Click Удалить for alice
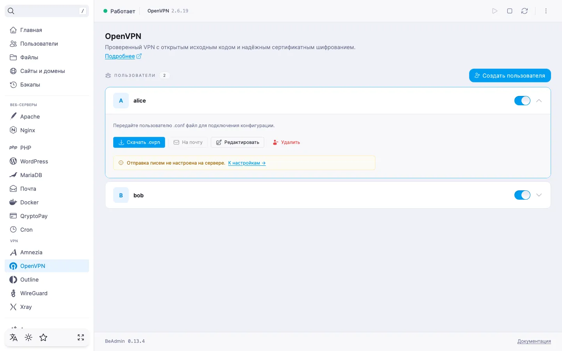Screen dimensions: 562x351 click(286, 142)
